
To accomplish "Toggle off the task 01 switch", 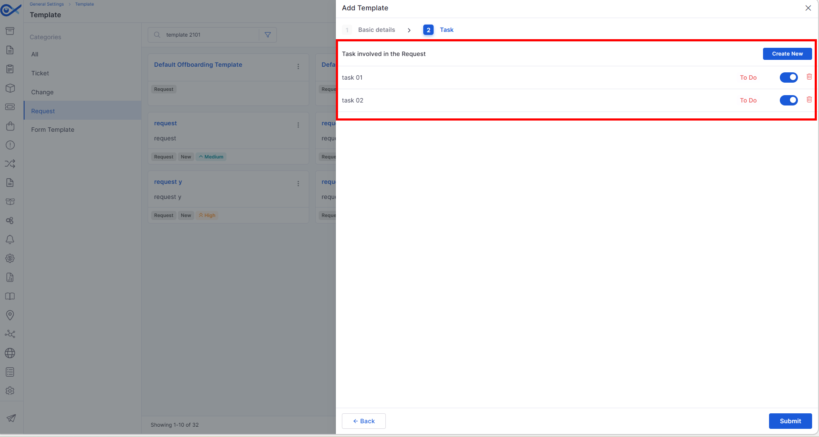I will (788, 77).
